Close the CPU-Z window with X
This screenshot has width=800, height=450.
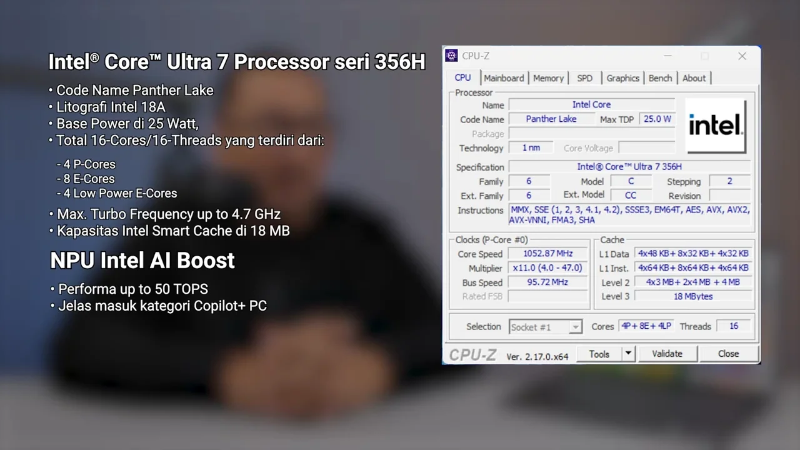pos(742,56)
